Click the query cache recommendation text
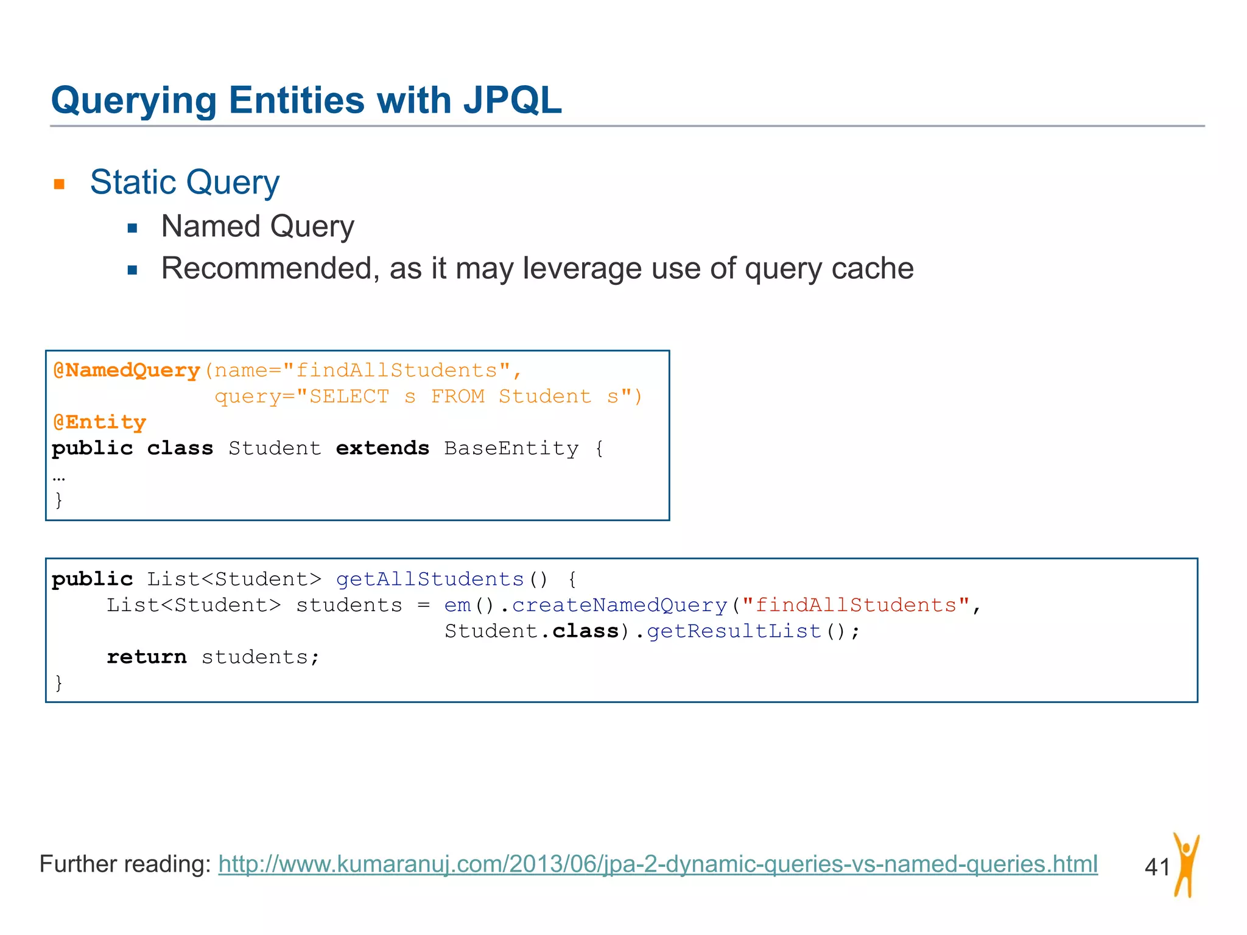 coord(537,268)
